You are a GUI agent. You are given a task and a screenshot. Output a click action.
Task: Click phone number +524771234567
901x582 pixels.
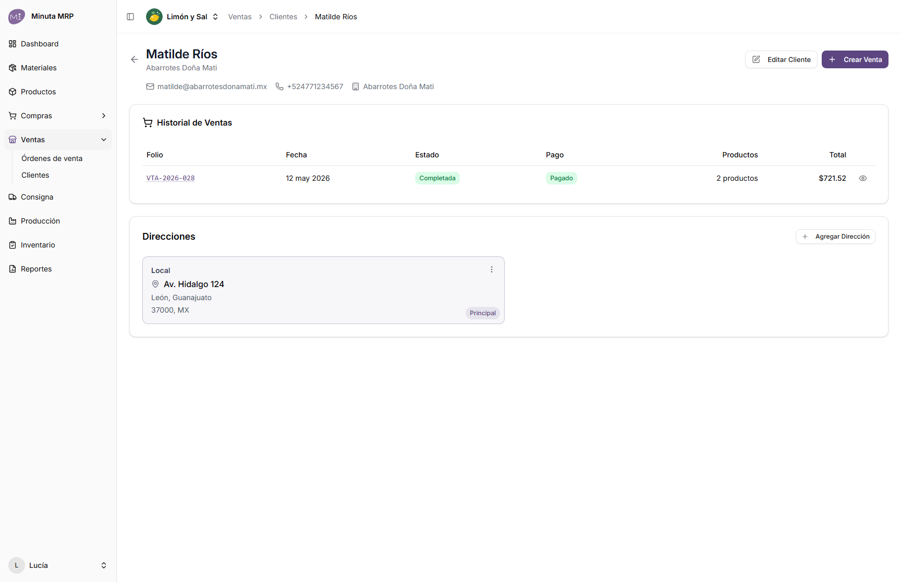point(315,86)
